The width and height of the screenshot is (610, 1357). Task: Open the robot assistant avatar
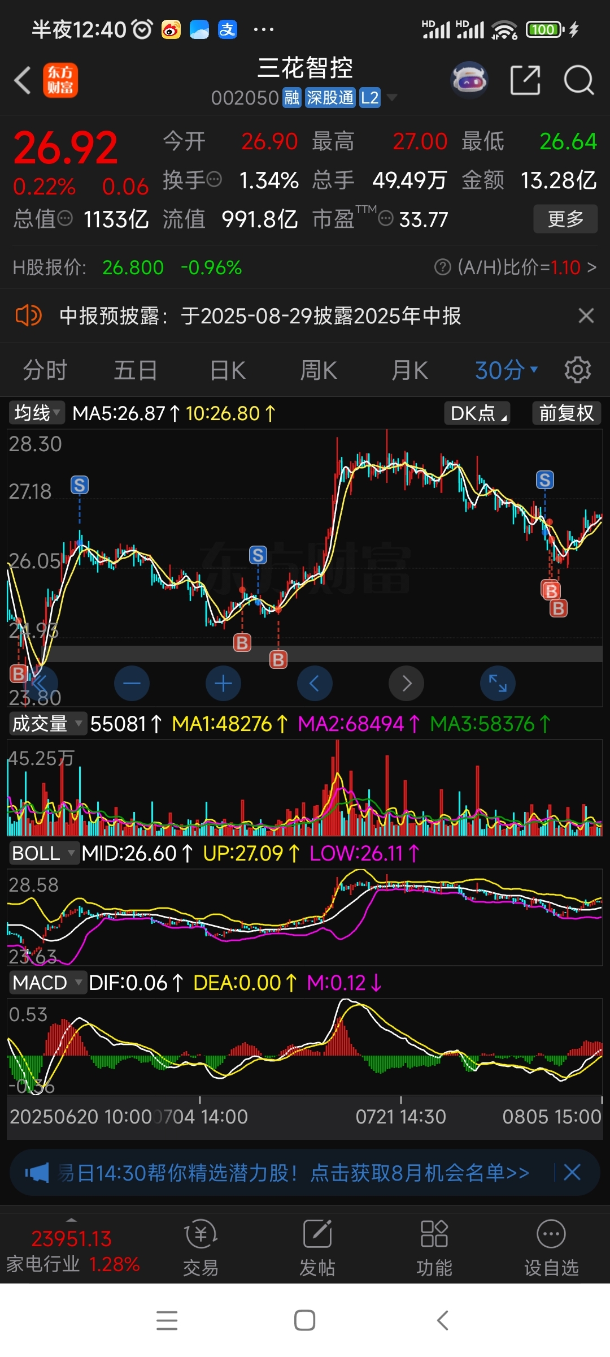point(469,80)
